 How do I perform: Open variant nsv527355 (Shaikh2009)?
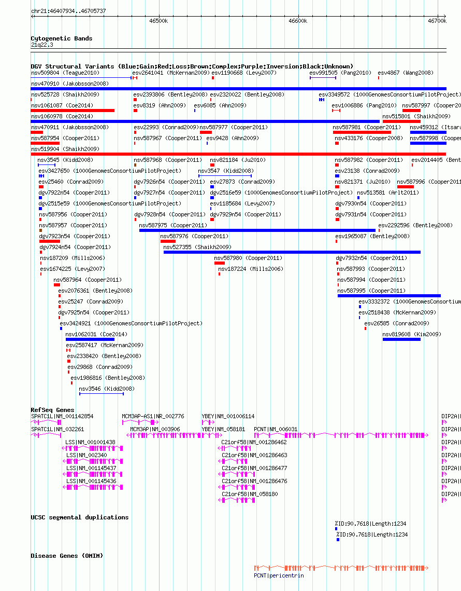point(197,248)
